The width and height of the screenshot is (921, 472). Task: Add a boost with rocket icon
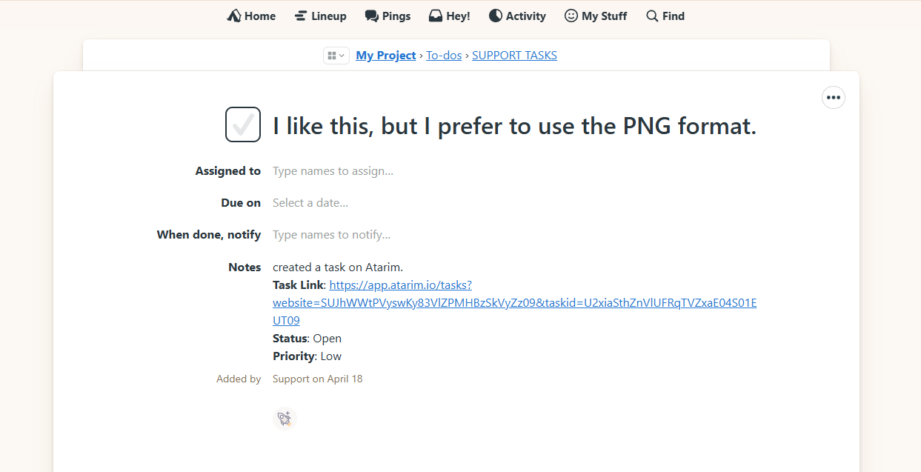(x=285, y=419)
